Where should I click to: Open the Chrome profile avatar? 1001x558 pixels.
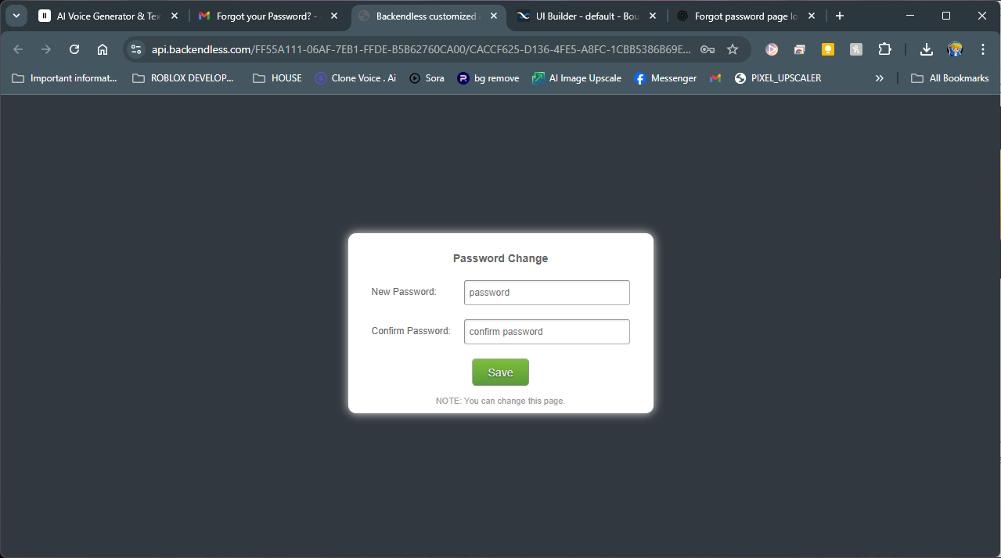pos(955,49)
